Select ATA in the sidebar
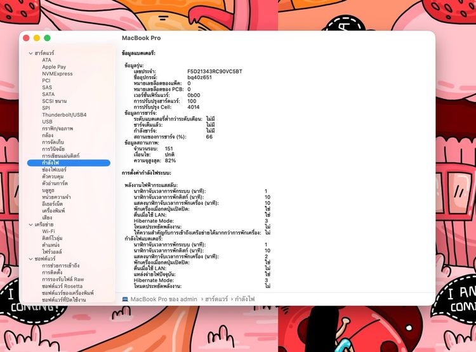The height and width of the screenshot is (352, 476). [x=47, y=60]
